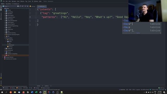
Task: Close the main.py editor tab
Action: pos(36,6)
